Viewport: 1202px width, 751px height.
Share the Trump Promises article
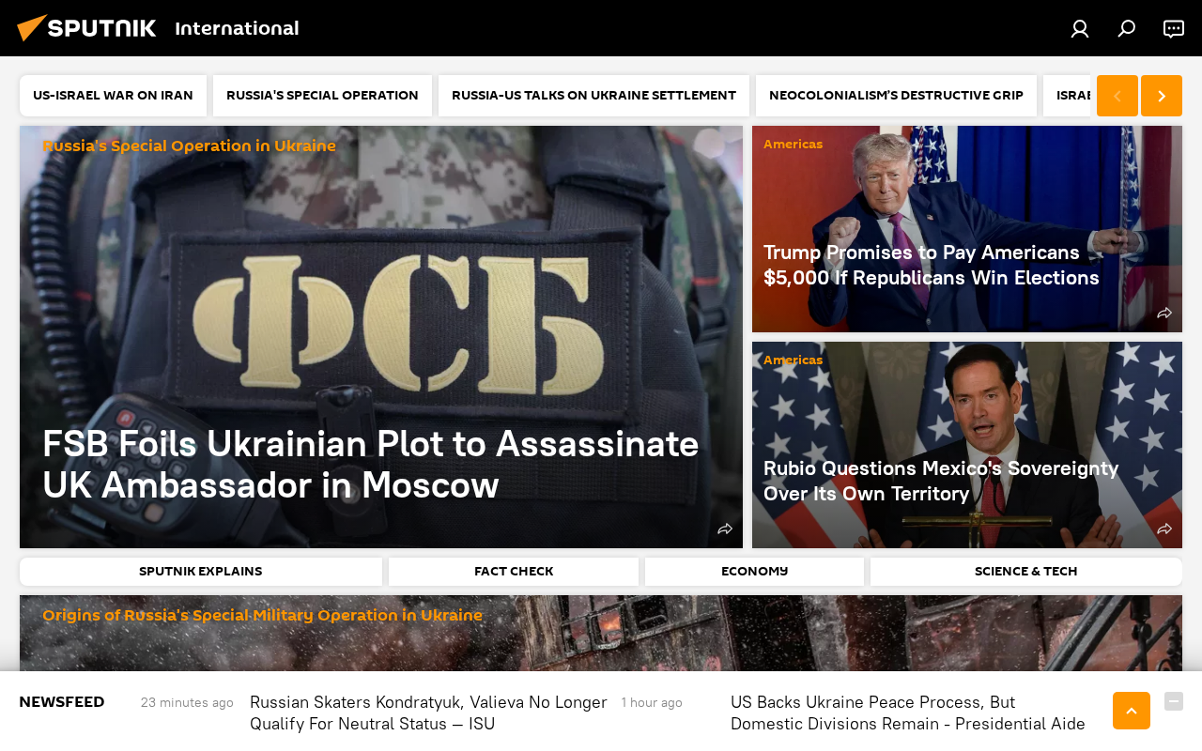click(1164, 314)
